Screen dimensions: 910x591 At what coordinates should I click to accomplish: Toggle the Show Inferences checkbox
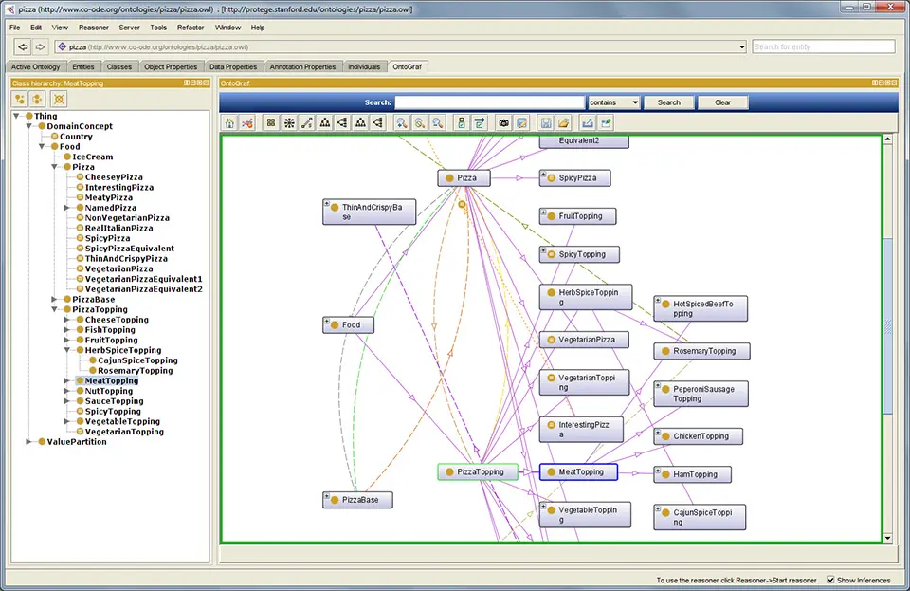tap(831, 580)
